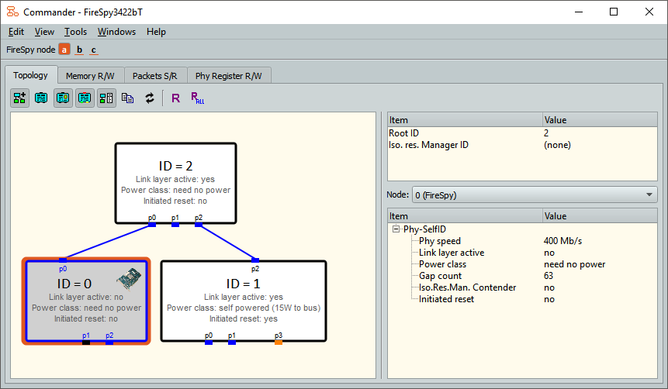
Task: Minimize the Commander window
Action: pyautogui.click(x=579, y=12)
